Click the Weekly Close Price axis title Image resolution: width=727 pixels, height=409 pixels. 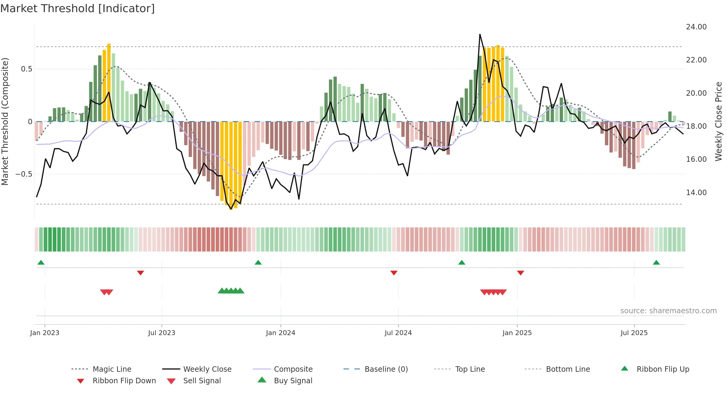click(719, 121)
